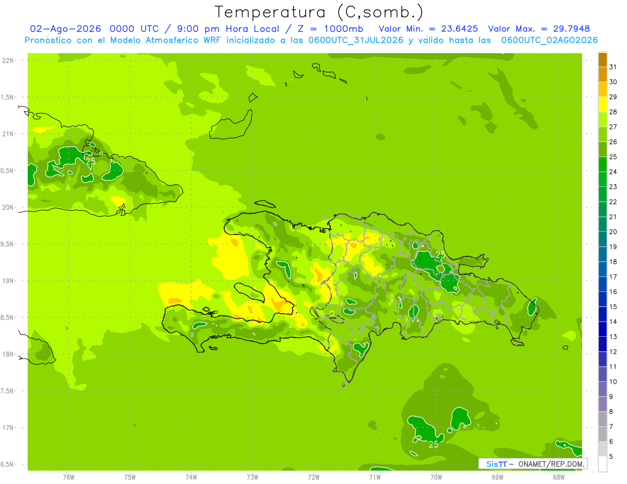Click the 9.5N latitude label
This screenshot has height=484, width=627.
point(8,244)
